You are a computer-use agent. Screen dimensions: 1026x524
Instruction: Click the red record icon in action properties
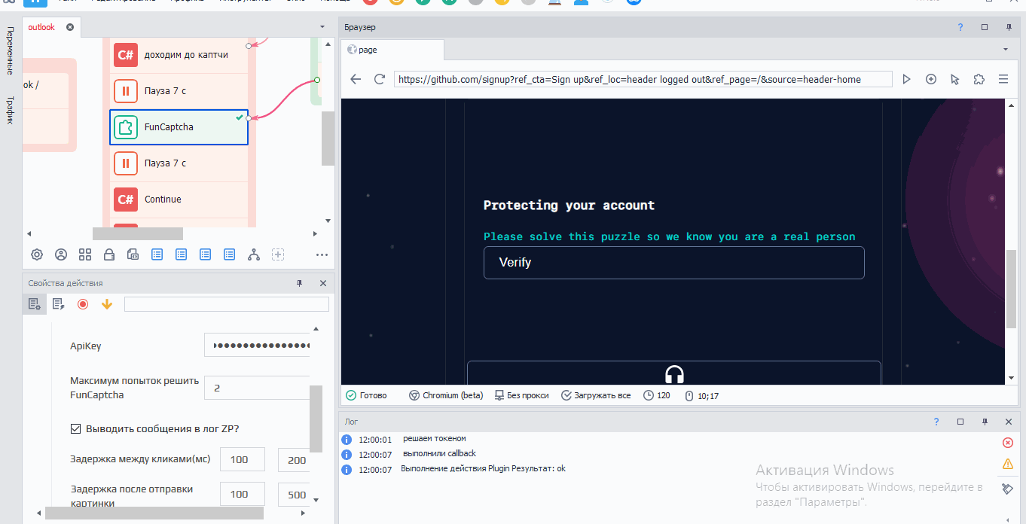(x=83, y=304)
